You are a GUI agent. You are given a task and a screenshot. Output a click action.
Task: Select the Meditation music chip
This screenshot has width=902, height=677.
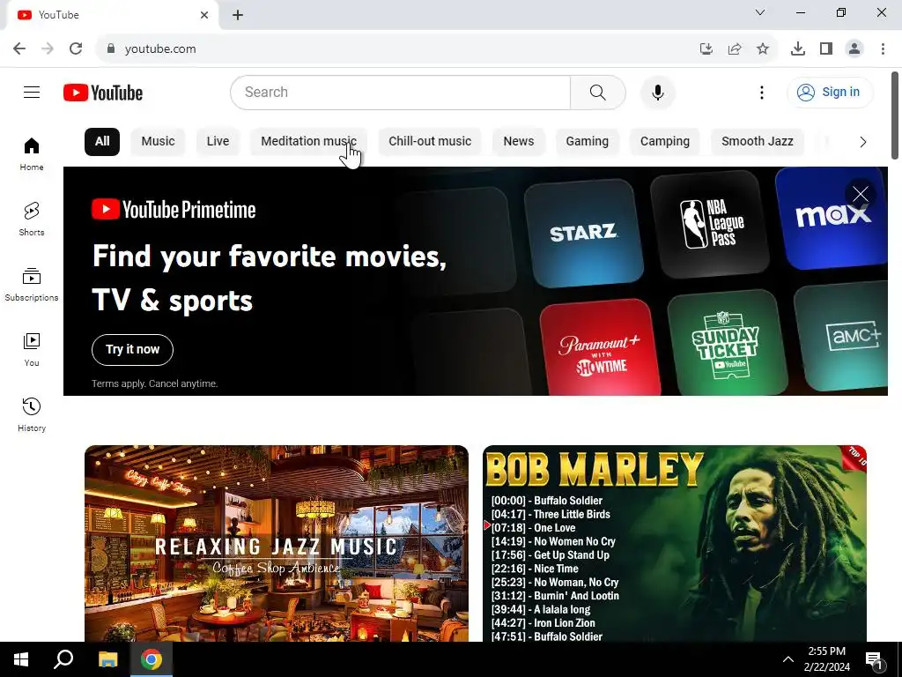pyautogui.click(x=309, y=142)
